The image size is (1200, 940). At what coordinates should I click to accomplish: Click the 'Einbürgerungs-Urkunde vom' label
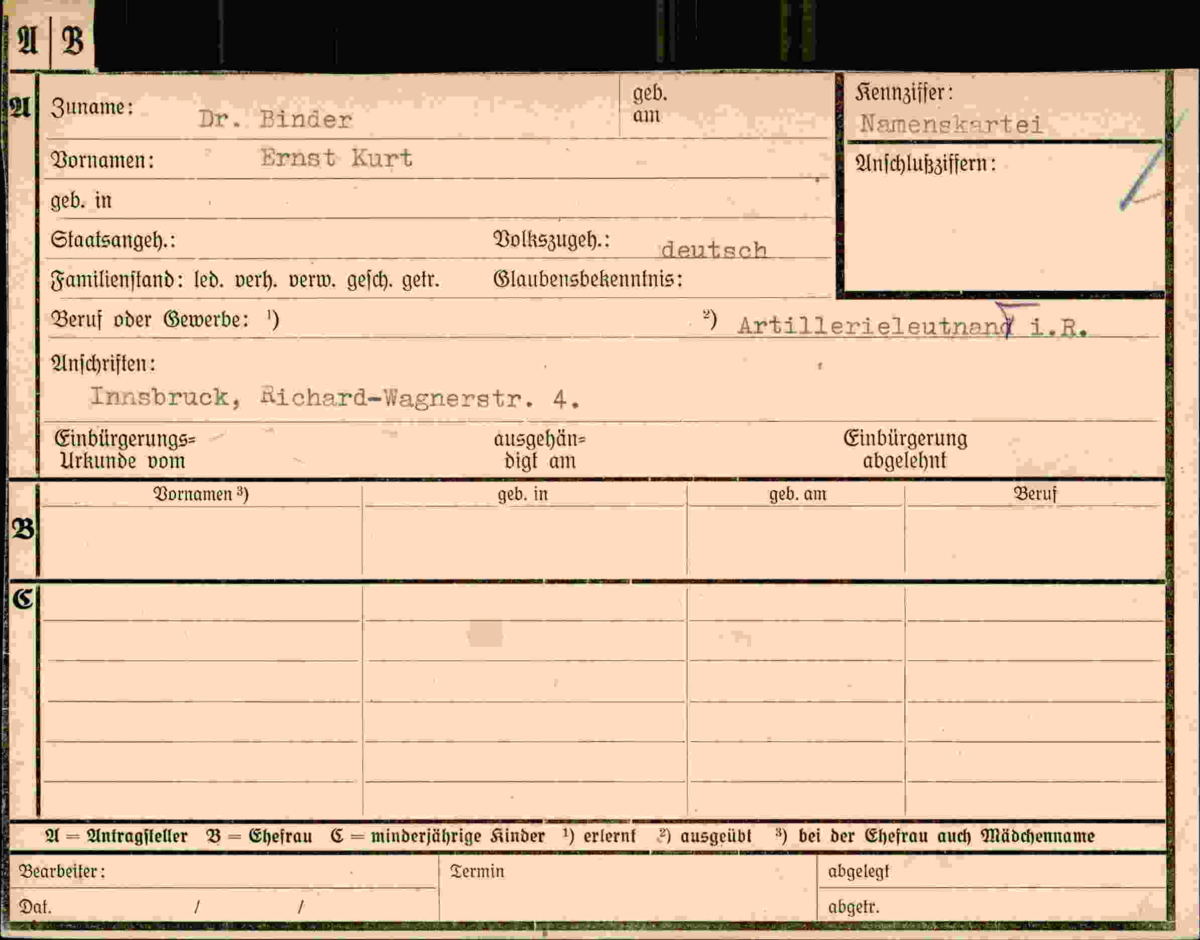tap(125, 449)
